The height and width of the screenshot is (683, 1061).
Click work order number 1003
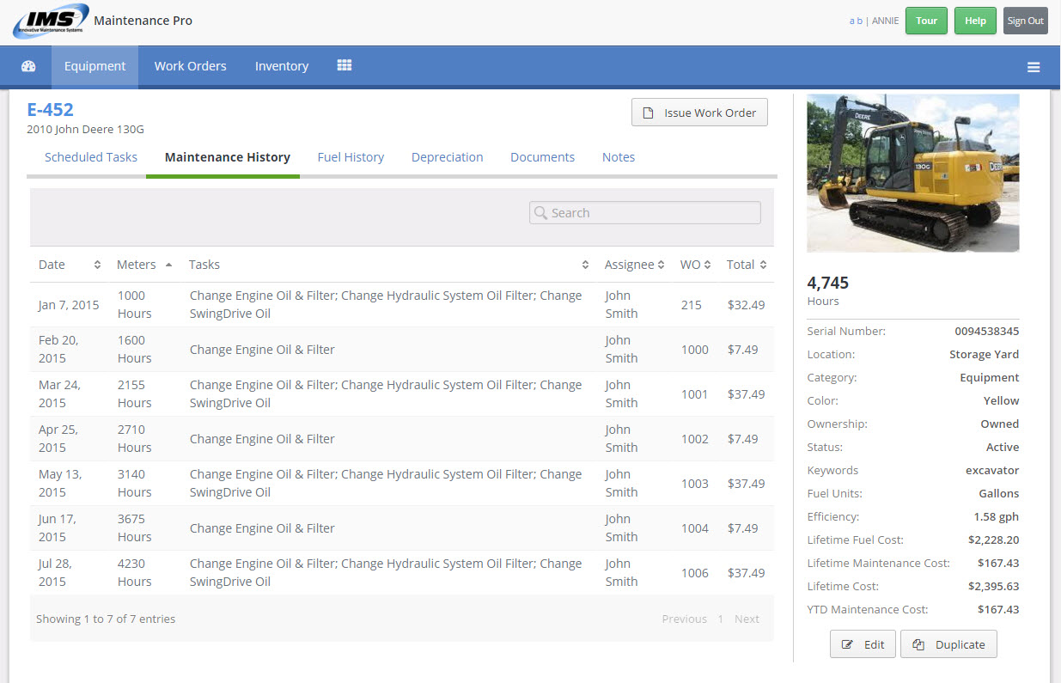694,484
